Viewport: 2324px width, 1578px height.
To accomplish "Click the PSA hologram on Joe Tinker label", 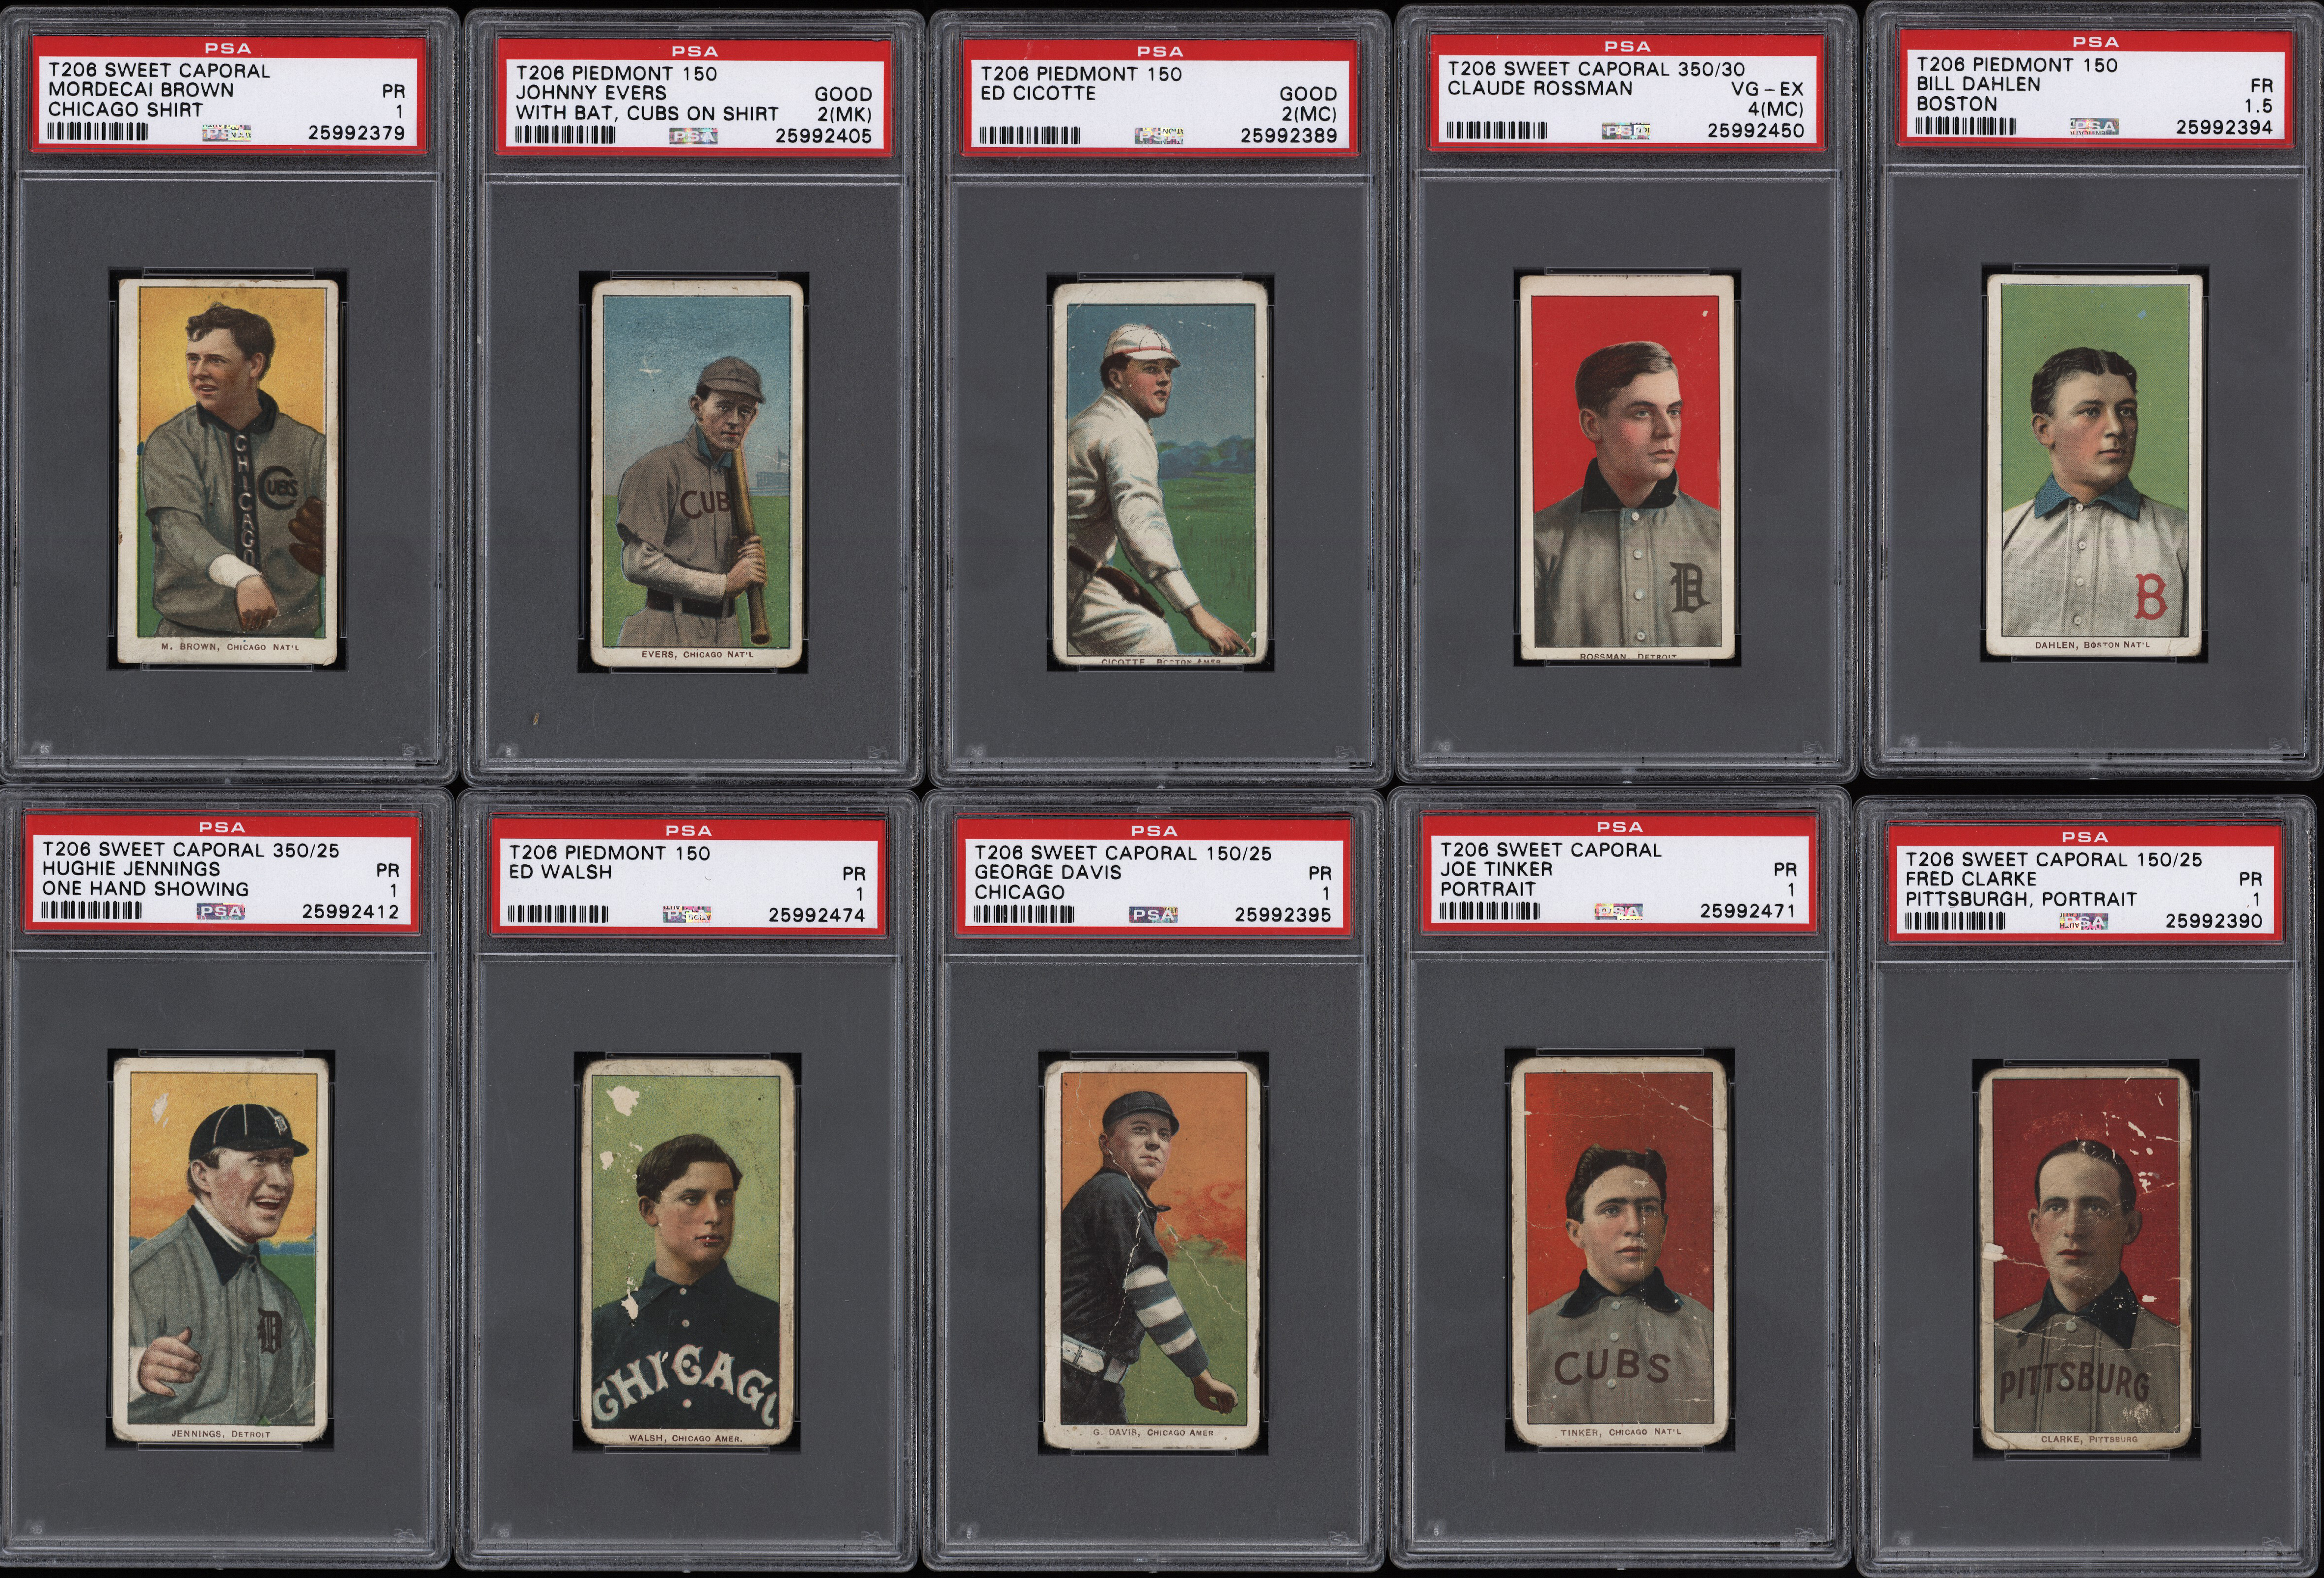I will coord(1619,911).
